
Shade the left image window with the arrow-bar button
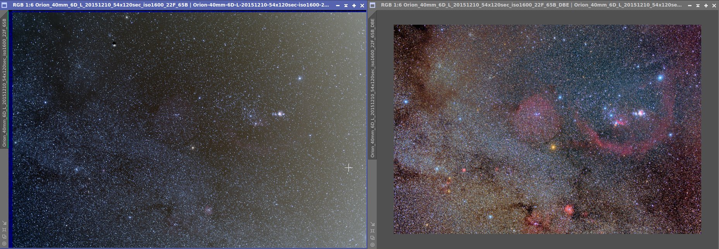point(346,5)
